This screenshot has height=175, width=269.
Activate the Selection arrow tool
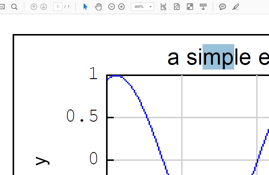point(85,7)
